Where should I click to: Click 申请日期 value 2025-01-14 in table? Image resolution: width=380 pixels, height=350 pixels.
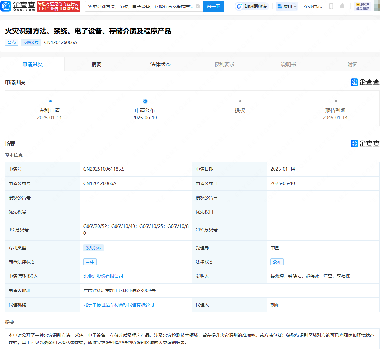[x=283, y=169]
